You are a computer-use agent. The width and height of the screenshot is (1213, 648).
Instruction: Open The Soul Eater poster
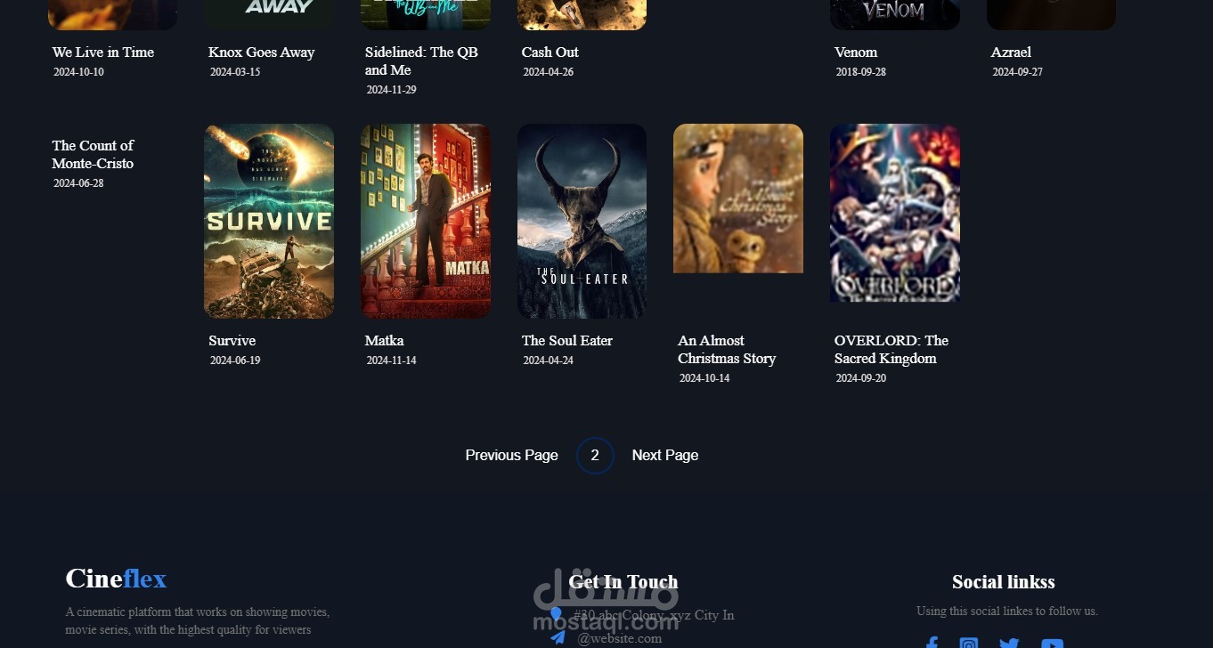pos(582,221)
